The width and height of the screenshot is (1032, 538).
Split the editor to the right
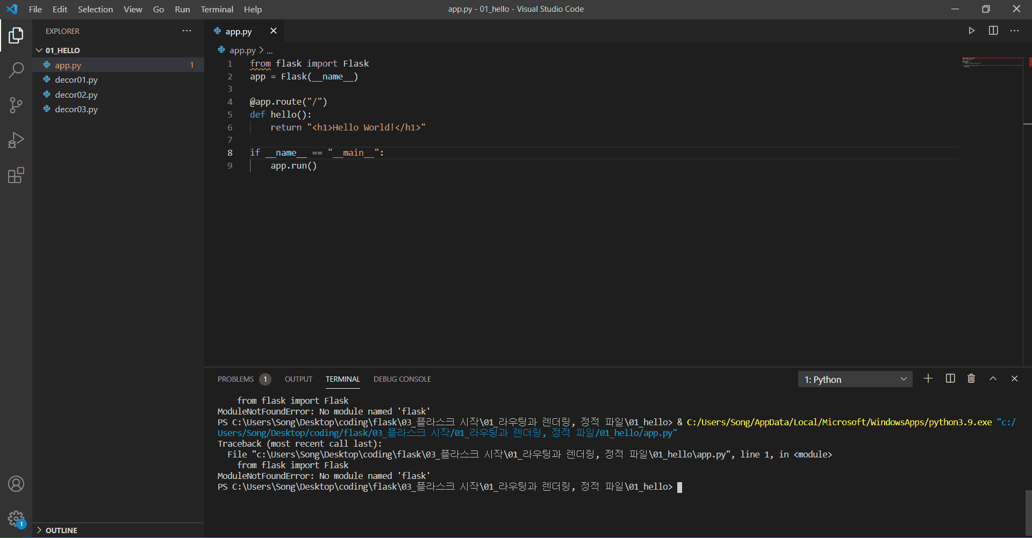[993, 31]
